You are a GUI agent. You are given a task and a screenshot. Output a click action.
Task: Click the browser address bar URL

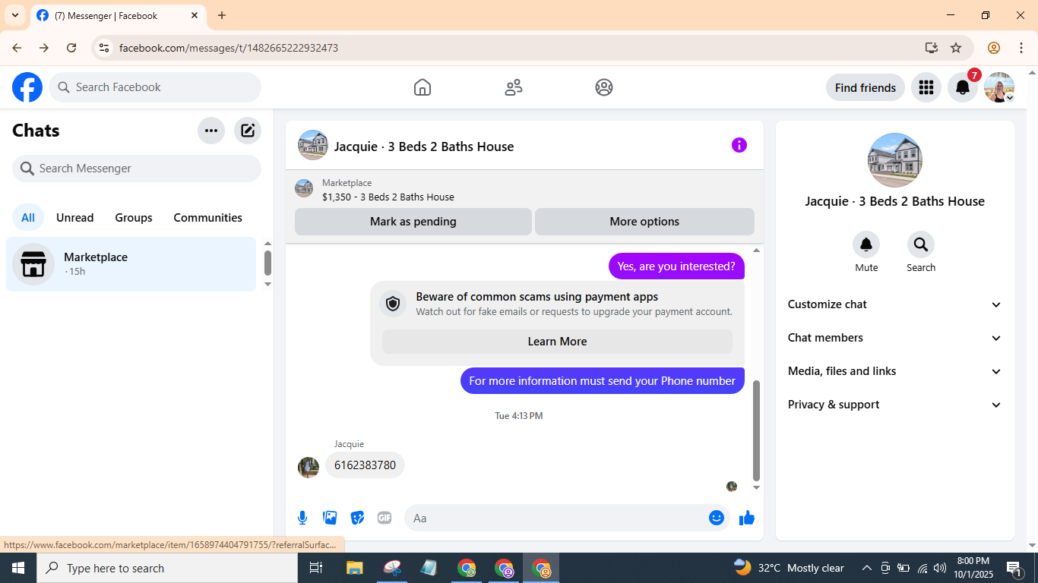tap(229, 48)
